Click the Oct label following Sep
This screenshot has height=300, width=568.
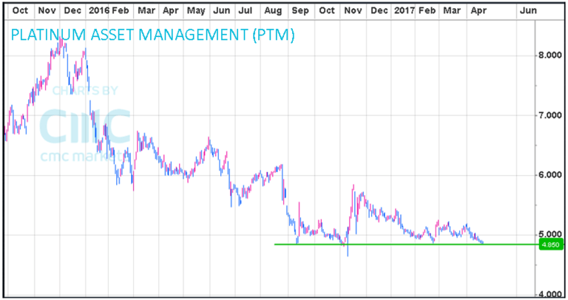pos(327,10)
